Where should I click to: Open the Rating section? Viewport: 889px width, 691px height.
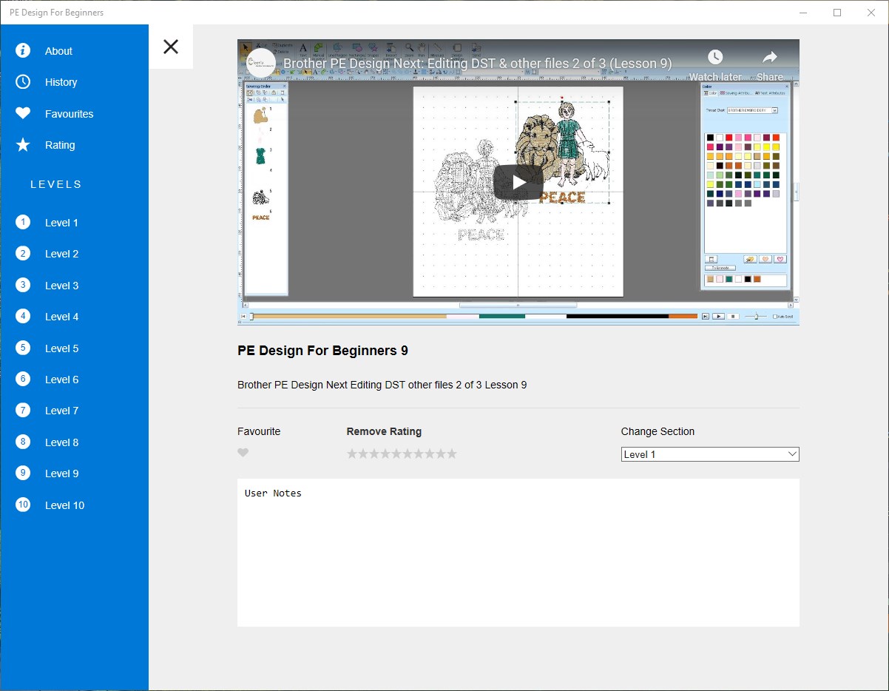pyautogui.click(x=60, y=145)
